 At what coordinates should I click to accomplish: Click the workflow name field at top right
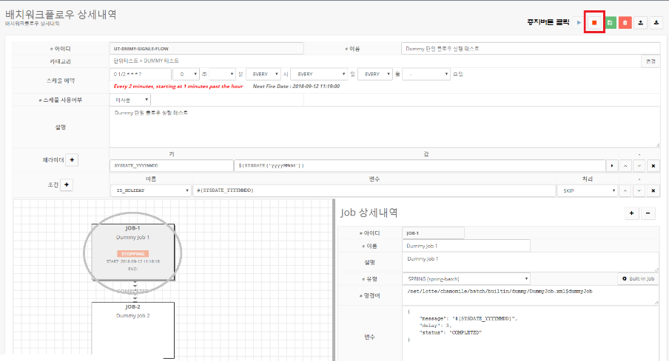pos(531,49)
